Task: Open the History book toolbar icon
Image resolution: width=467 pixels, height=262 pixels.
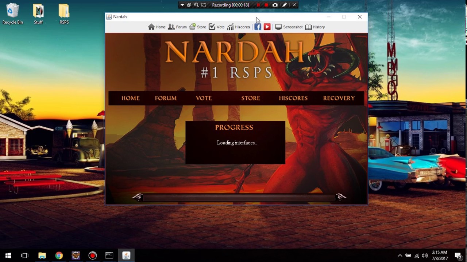Action: tap(308, 27)
